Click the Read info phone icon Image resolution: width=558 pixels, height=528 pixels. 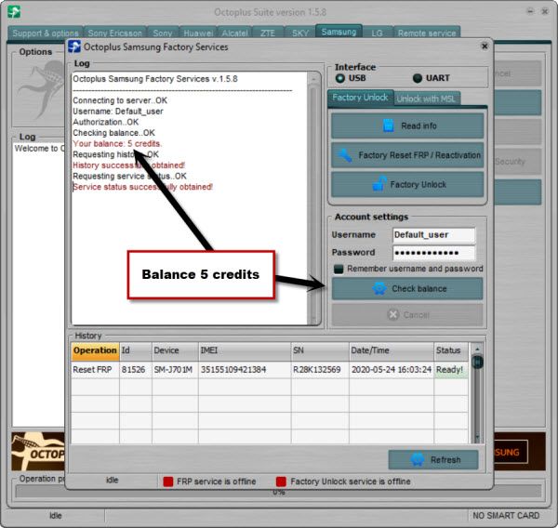pyautogui.click(x=388, y=125)
